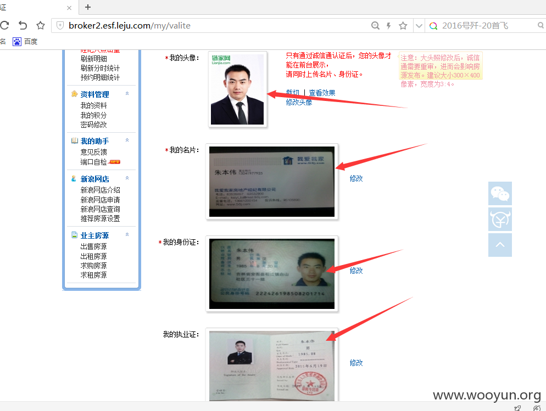Bookmark the page via the address bar star
The height and width of the screenshot is (411, 546).
tap(403, 25)
